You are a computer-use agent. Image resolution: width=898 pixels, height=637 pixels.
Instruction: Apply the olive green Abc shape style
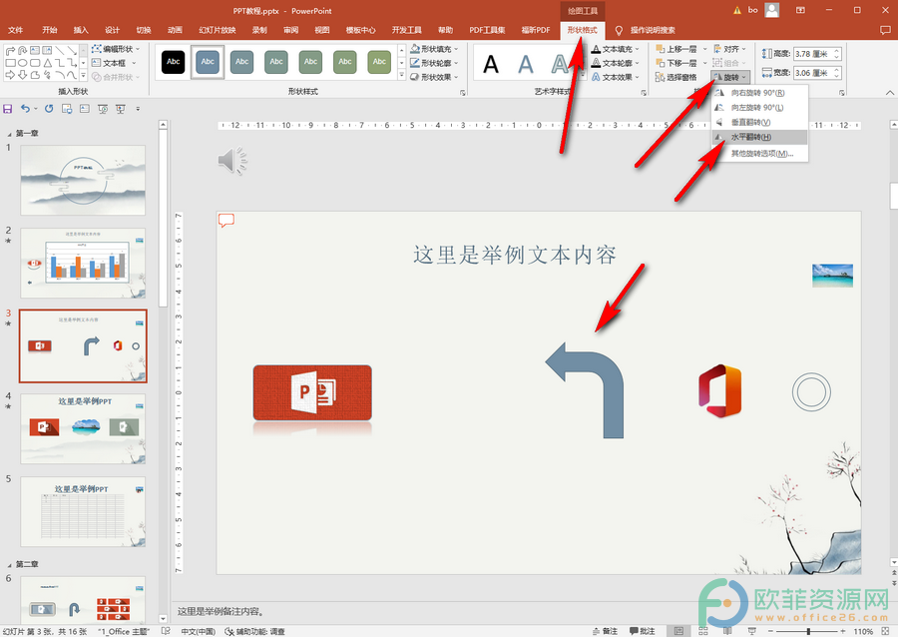point(379,62)
